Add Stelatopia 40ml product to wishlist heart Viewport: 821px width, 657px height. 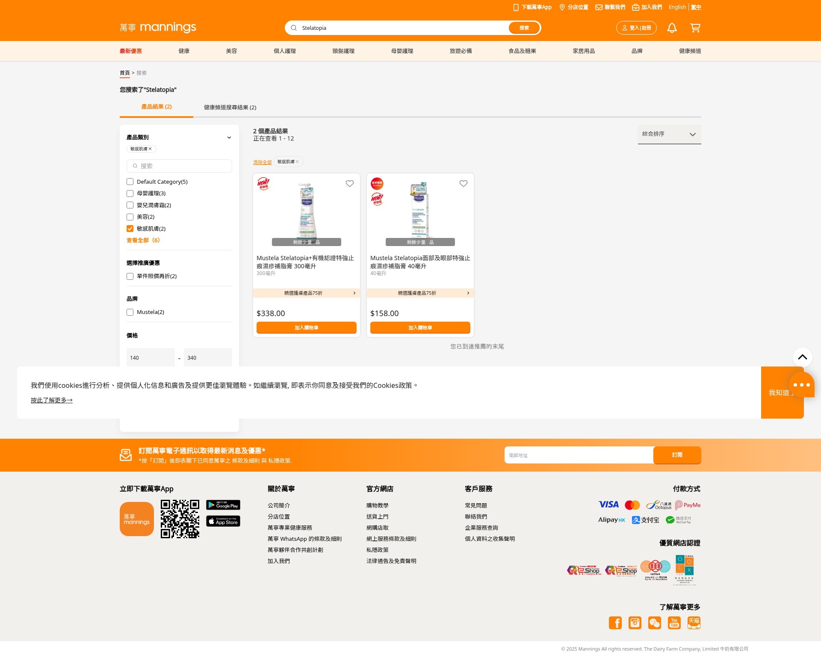click(464, 183)
